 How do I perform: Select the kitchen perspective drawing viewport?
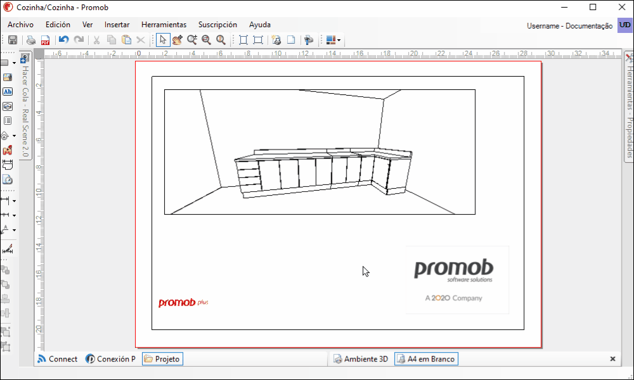(x=320, y=152)
